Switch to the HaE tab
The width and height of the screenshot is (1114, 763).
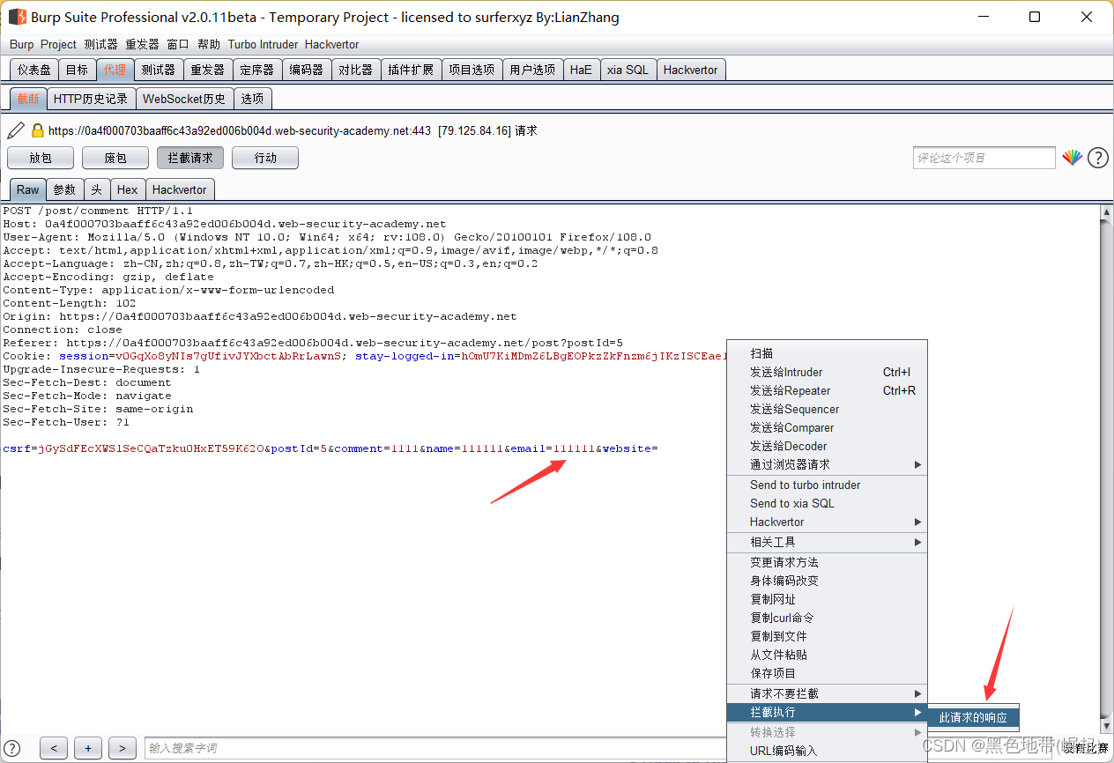pyautogui.click(x=581, y=70)
